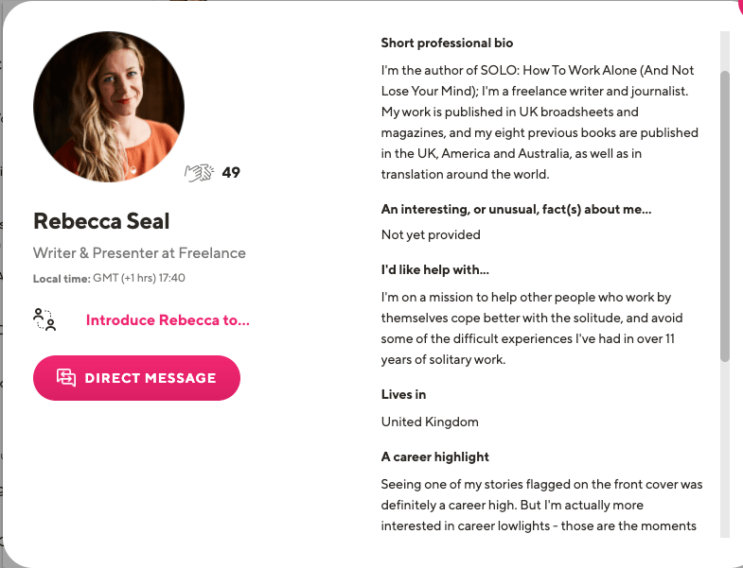Click the introduce-people connection icon
Screen dimensions: 743x568
pos(44,319)
